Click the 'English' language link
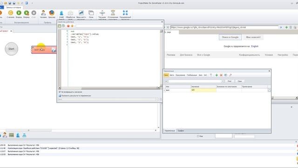 point(255,46)
